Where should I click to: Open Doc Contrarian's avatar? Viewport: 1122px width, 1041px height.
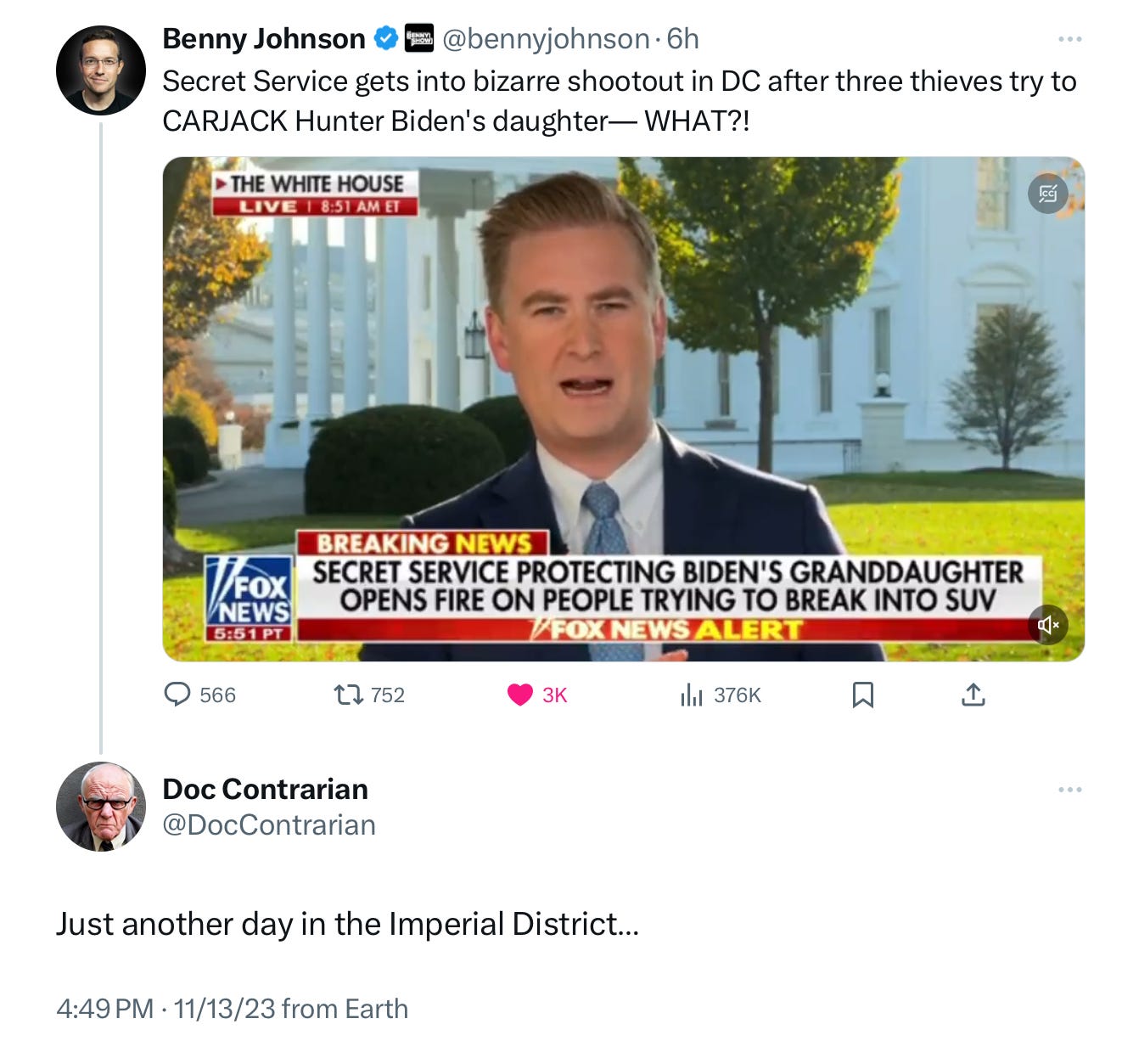[101, 807]
